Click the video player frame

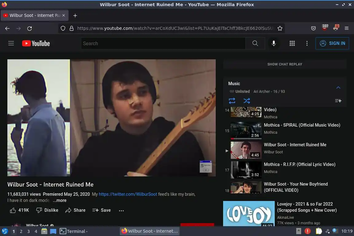(112, 118)
